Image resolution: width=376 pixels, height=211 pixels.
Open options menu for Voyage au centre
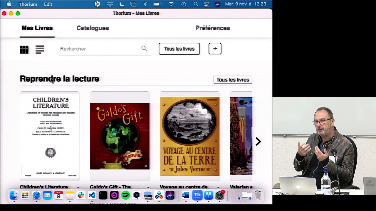pos(218,187)
